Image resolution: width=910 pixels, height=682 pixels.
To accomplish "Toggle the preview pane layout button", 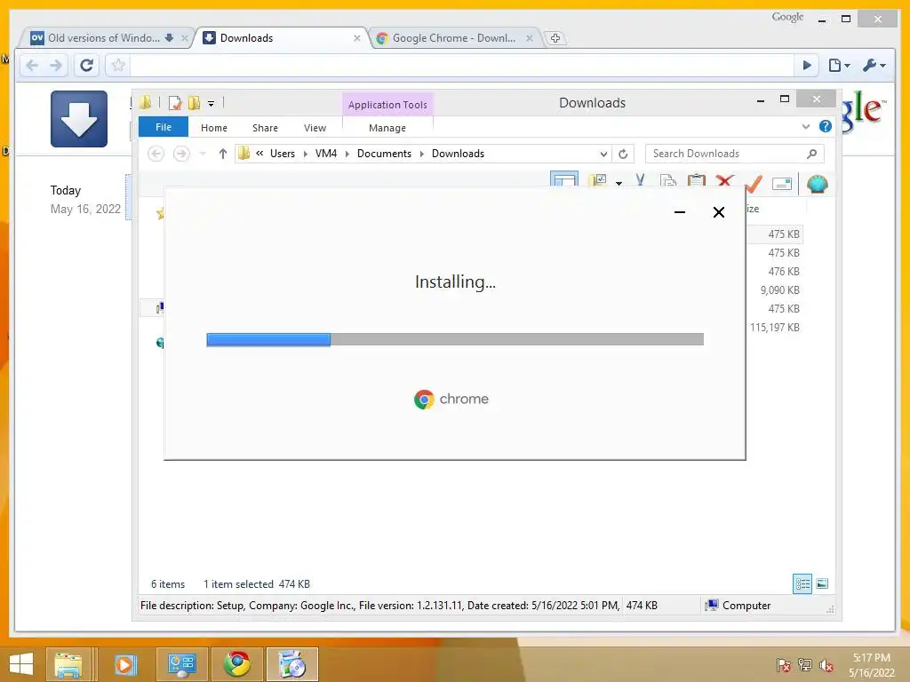I will click(x=564, y=179).
